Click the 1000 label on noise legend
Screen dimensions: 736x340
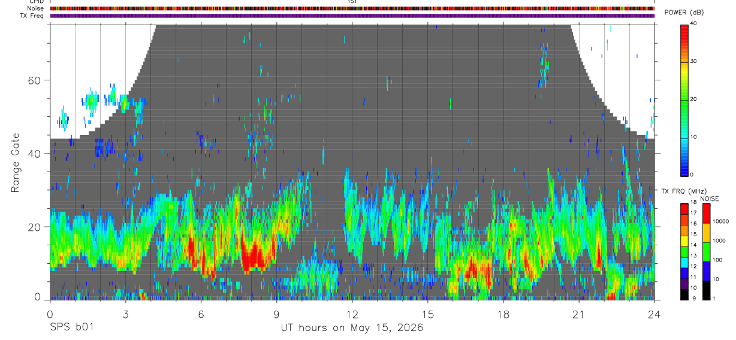click(x=719, y=241)
